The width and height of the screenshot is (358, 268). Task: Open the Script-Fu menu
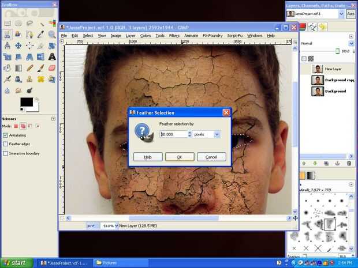(x=235, y=36)
